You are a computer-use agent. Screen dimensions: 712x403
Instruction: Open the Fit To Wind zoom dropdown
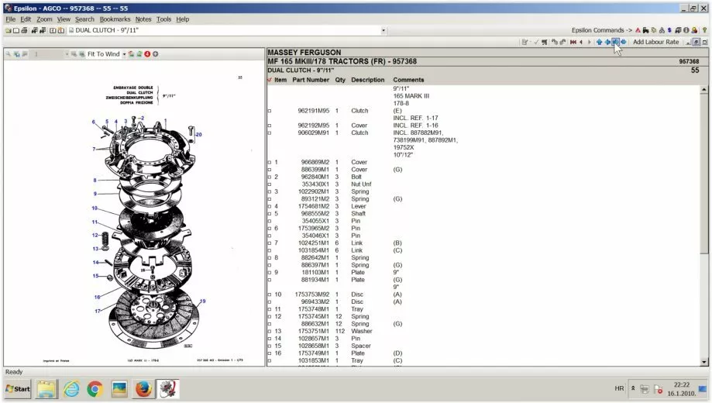(124, 54)
